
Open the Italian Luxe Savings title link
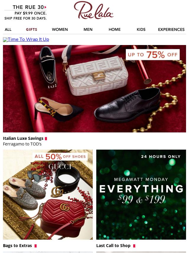point(23,138)
